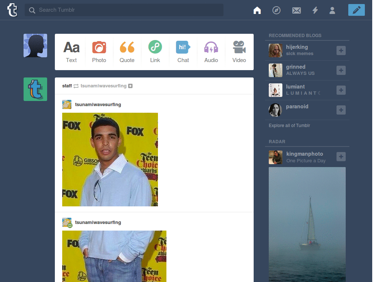
Task: Open the Inbox envelope icon
Action: tap(296, 10)
